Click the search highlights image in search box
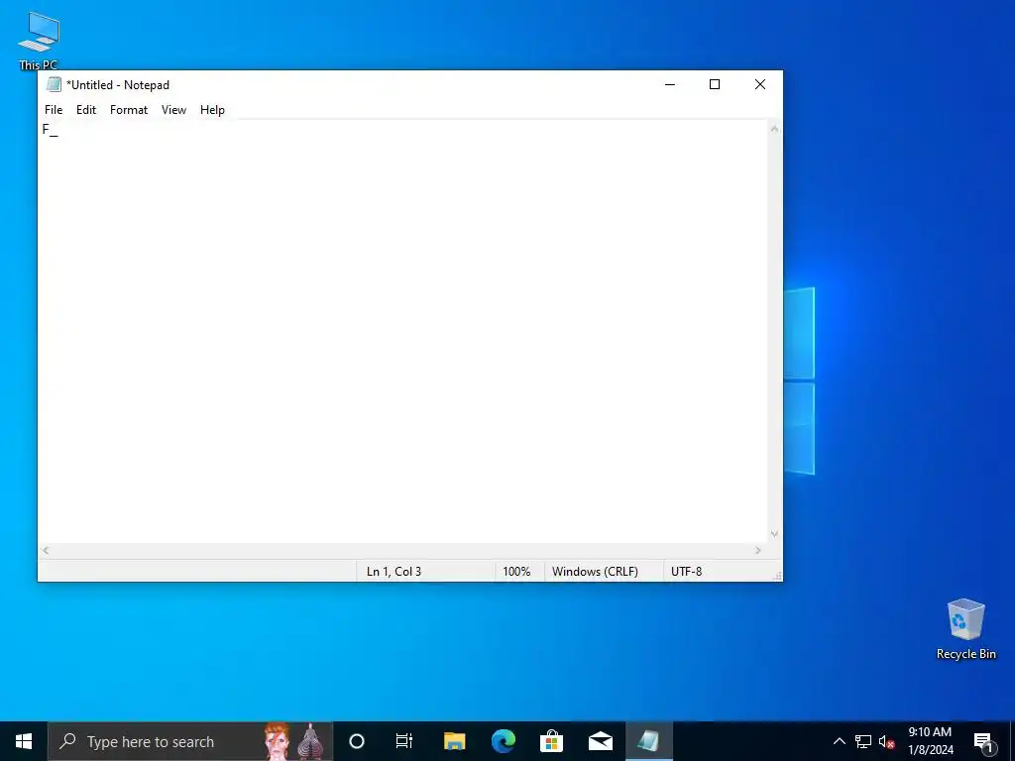 coord(293,741)
